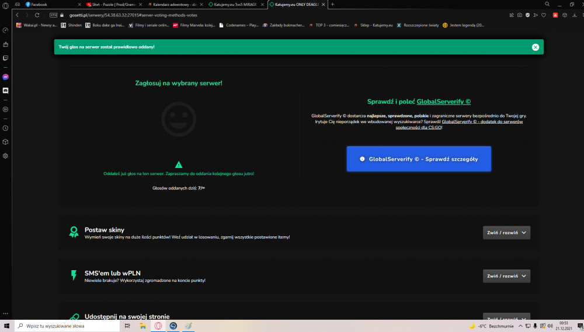
Task: Click 'Głosów oddanych dziś: 7' text
Action: [x=179, y=188]
